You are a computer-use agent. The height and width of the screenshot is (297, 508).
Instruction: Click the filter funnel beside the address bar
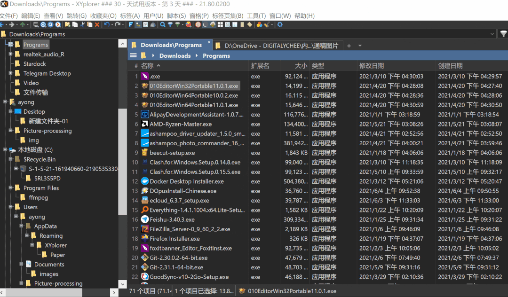[503, 34]
